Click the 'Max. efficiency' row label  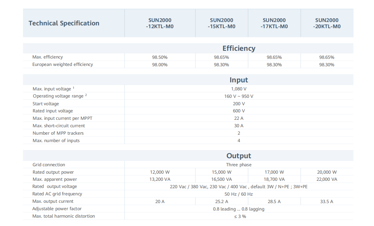pos(48,57)
